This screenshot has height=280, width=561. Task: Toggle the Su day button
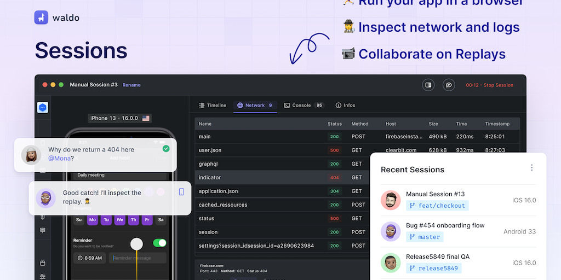click(79, 220)
